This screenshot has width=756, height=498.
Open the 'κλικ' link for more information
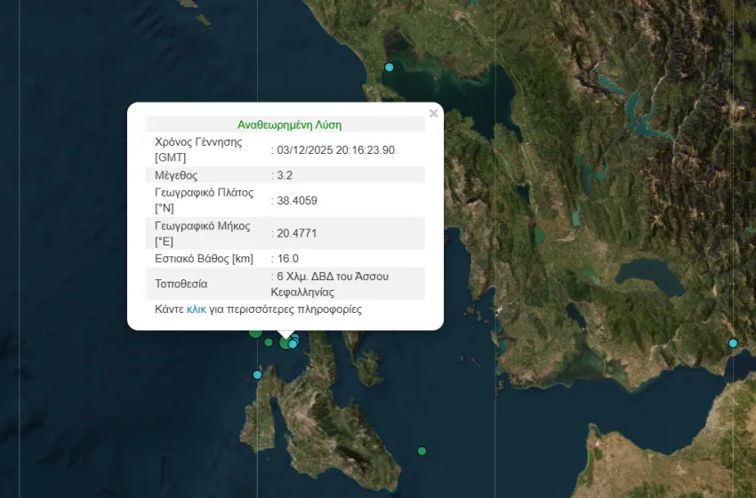point(197,309)
